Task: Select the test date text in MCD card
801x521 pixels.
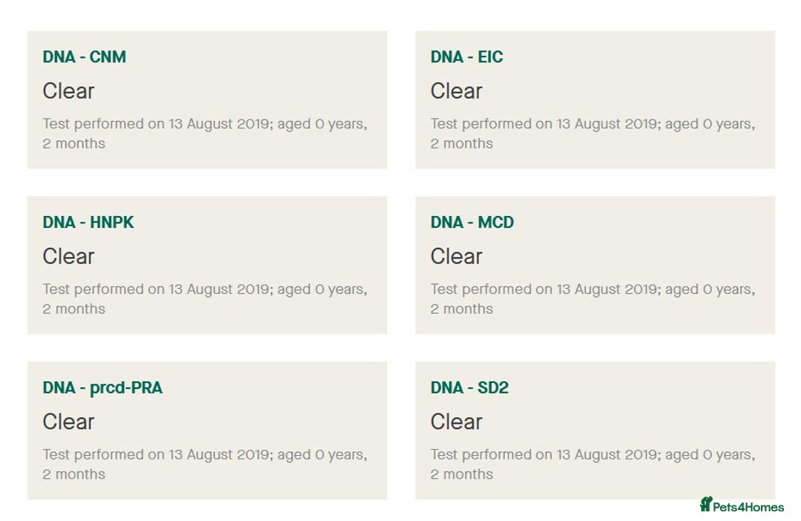Action: (x=593, y=299)
